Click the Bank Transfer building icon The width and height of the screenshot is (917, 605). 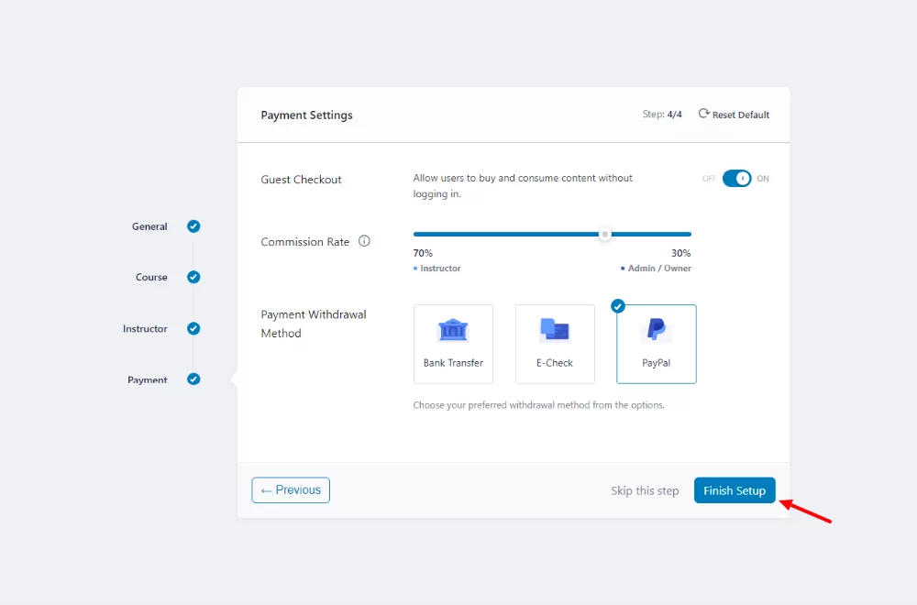click(453, 330)
